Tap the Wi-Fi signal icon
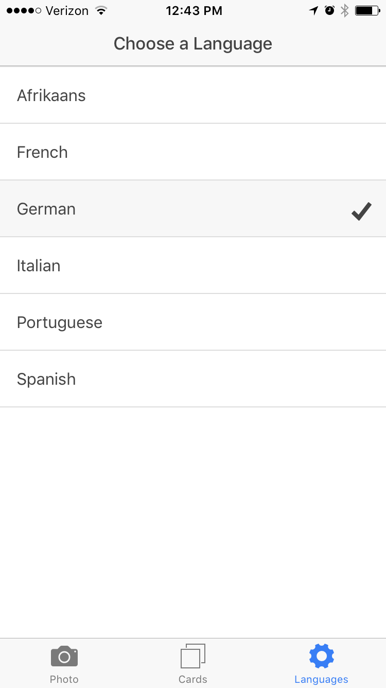This screenshot has width=386, height=688. (x=101, y=10)
